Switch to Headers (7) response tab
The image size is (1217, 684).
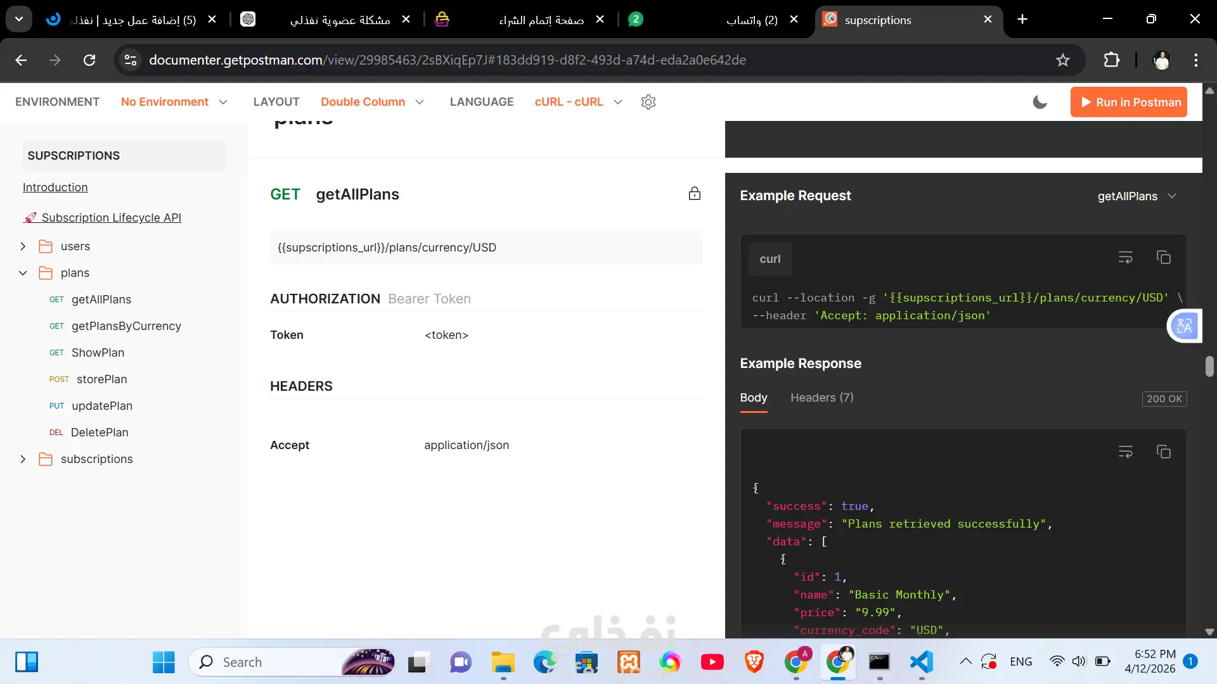point(821,398)
